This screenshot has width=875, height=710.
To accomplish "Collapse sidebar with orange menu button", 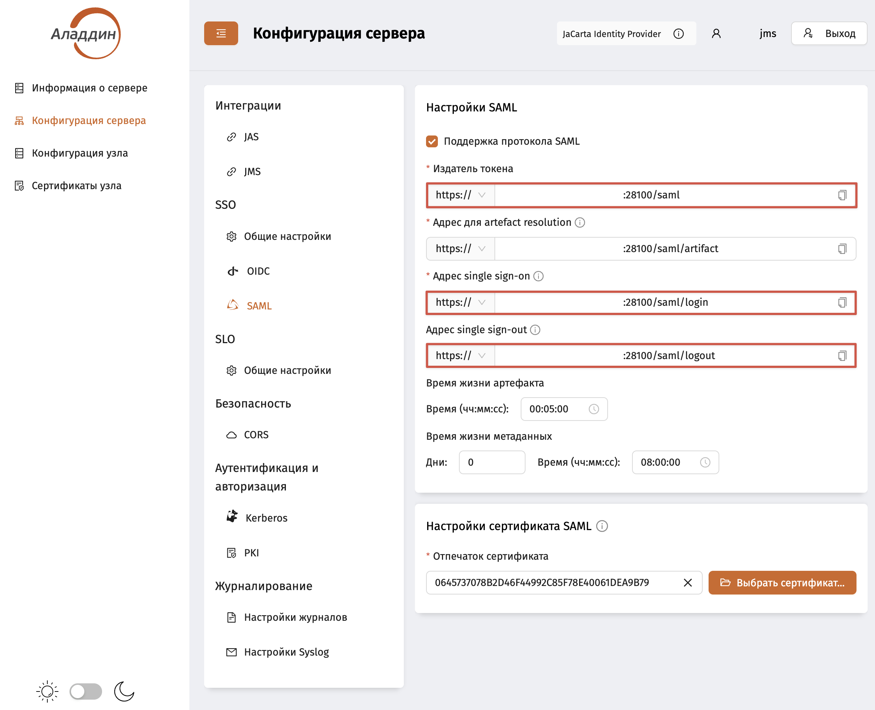I will (221, 33).
